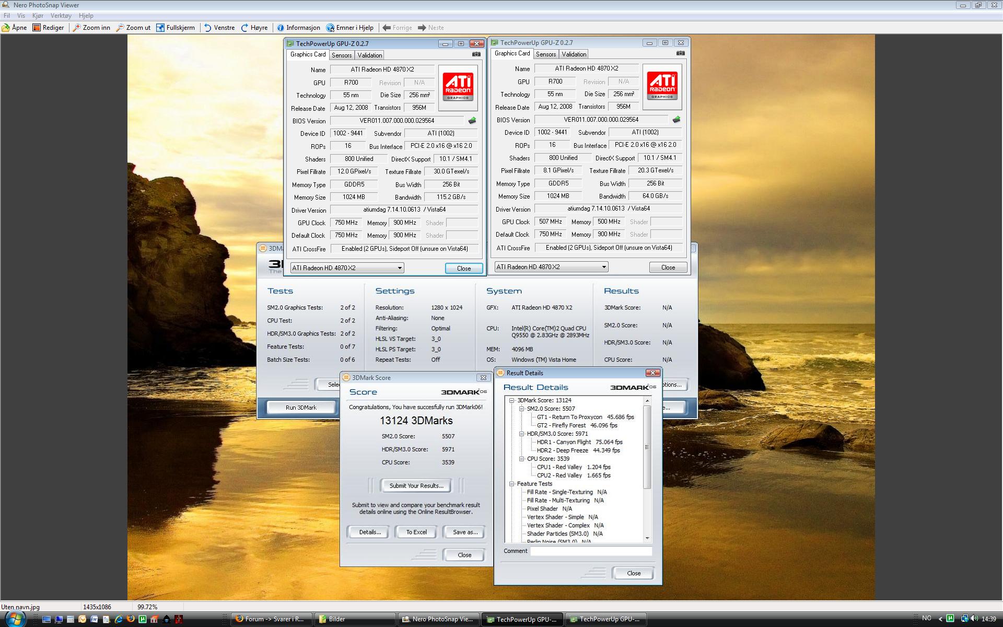Click Save as in 3DMark Score dialog
Screen dimensions: 1003x627
click(465, 532)
